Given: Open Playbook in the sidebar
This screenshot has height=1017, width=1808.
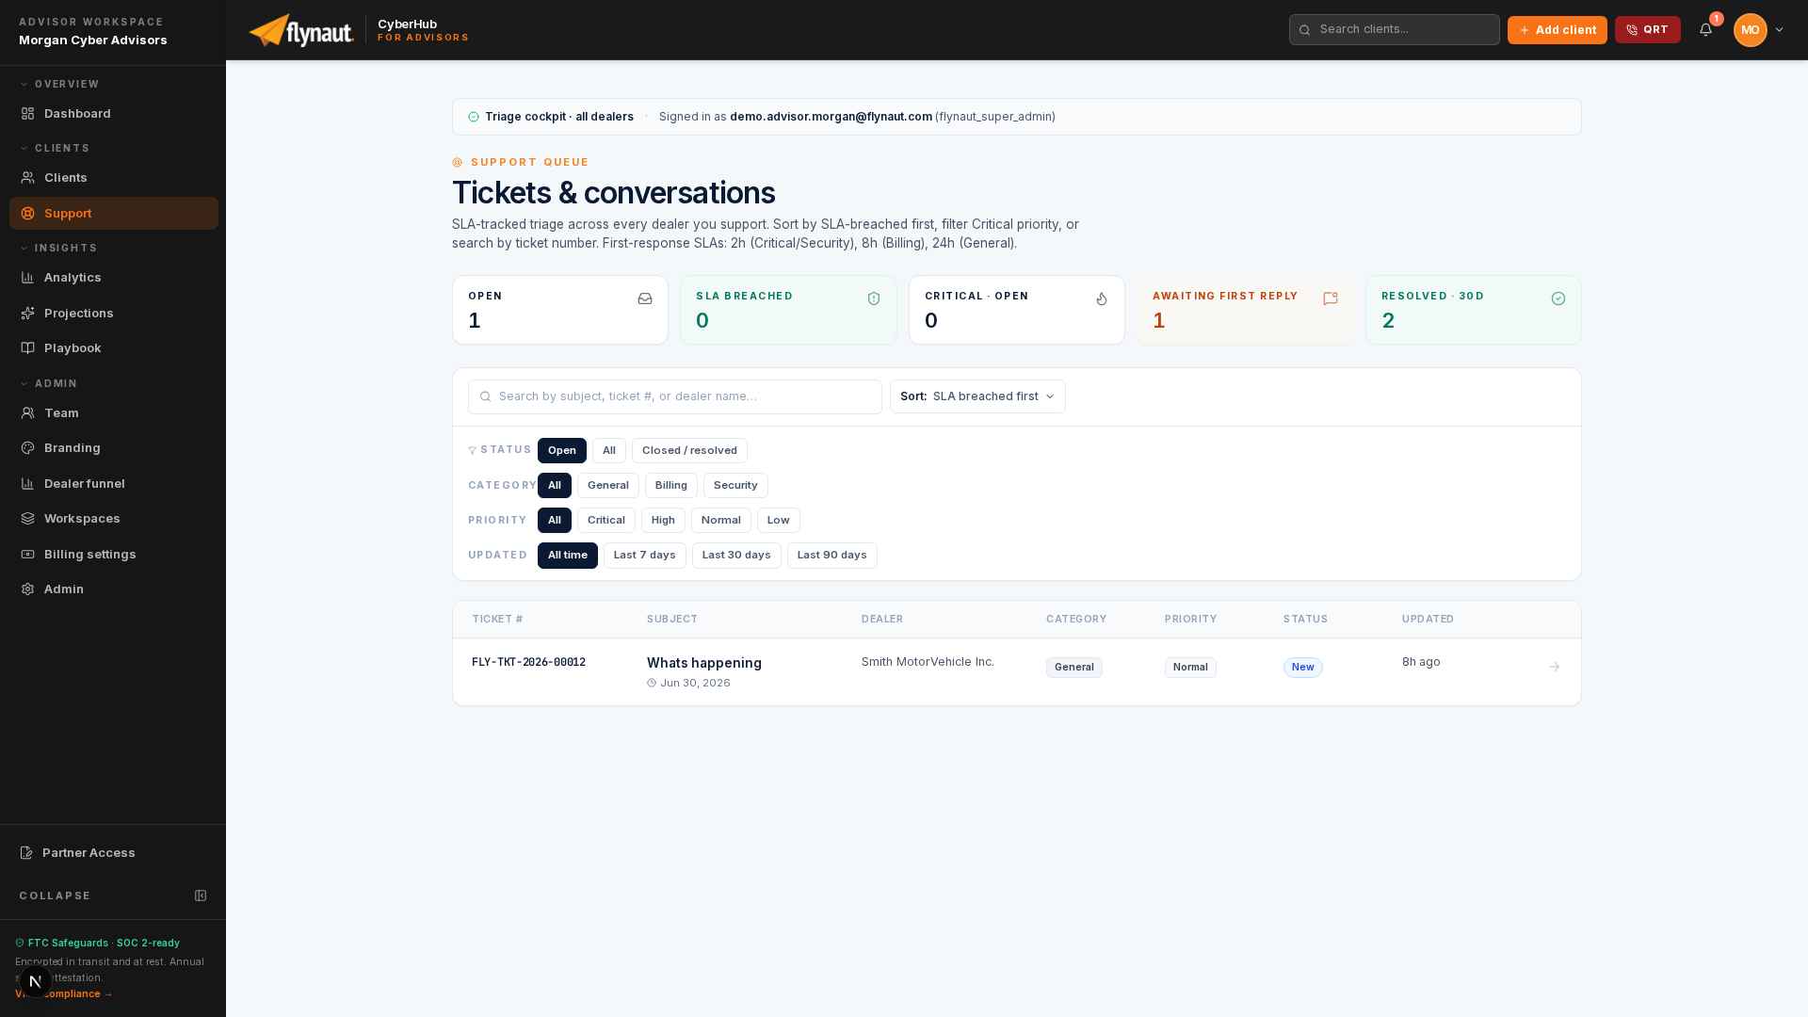Looking at the screenshot, I should [x=114, y=348].
